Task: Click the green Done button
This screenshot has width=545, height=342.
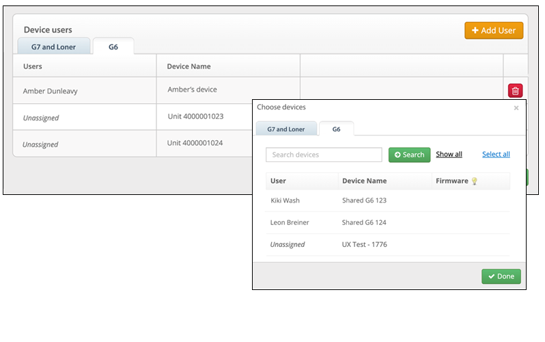Action: pos(501,276)
